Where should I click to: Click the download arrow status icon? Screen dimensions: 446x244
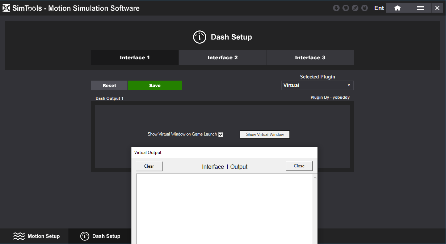coord(336,8)
